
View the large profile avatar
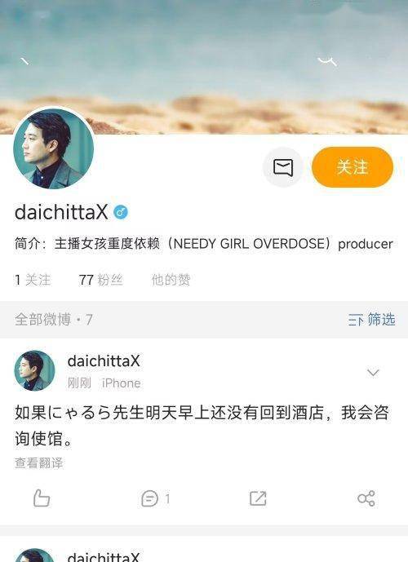[53, 148]
